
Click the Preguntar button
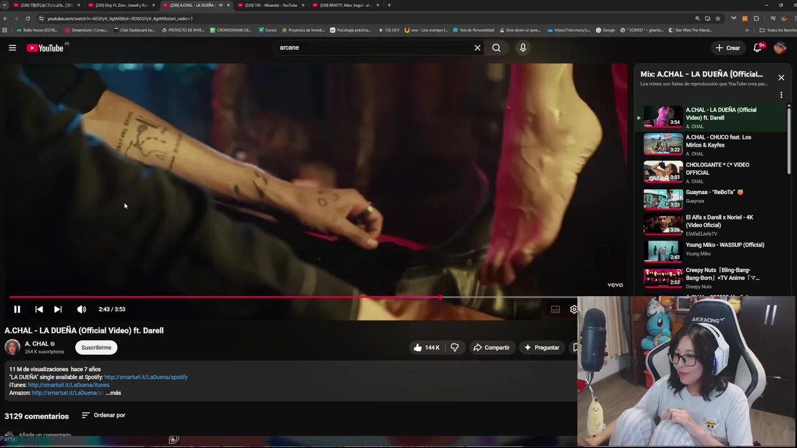tap(542, 347)
